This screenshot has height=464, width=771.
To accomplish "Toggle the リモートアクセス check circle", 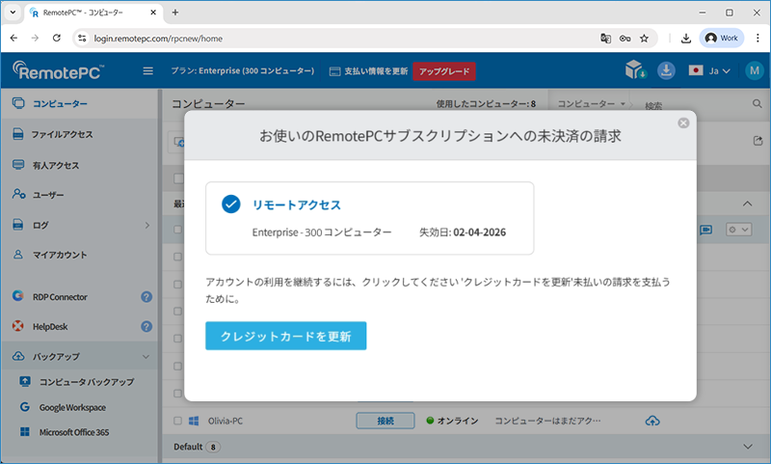I will click(230, 204).
